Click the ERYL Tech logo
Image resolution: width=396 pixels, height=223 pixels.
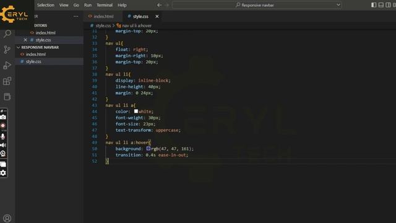click(x=14, y=14)
